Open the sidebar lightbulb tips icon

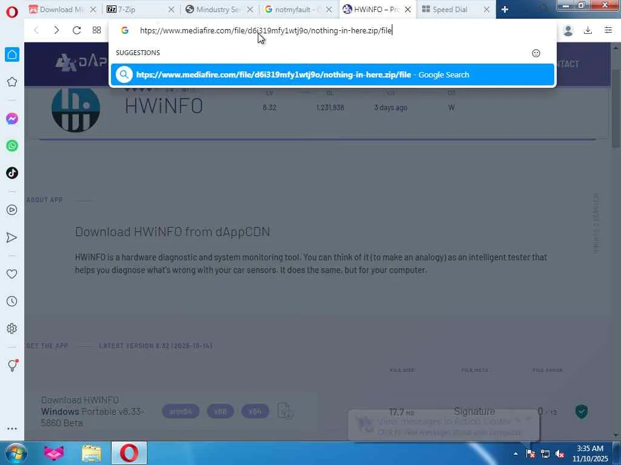(x=13, y=365)
